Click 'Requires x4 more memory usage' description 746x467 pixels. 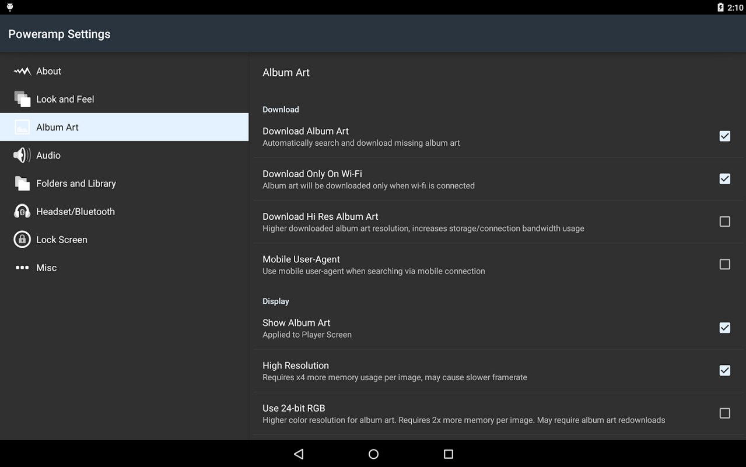pos(395,377)
